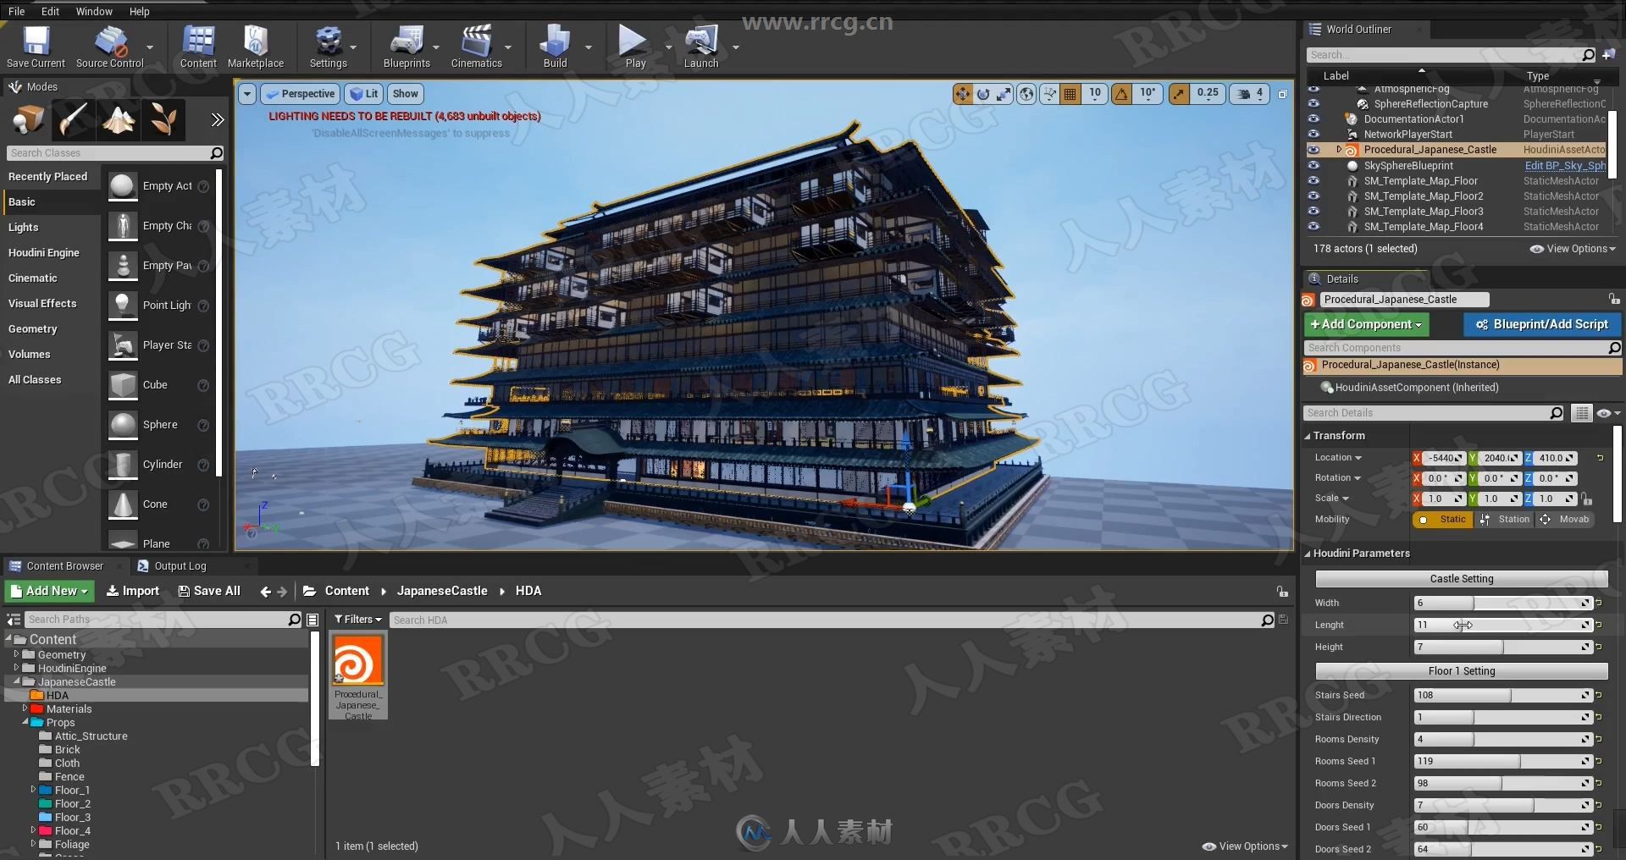This screenshot has width=1626, height=860.
Task: Expand the Floor_1 folder in tree
Action: point(33,790)
